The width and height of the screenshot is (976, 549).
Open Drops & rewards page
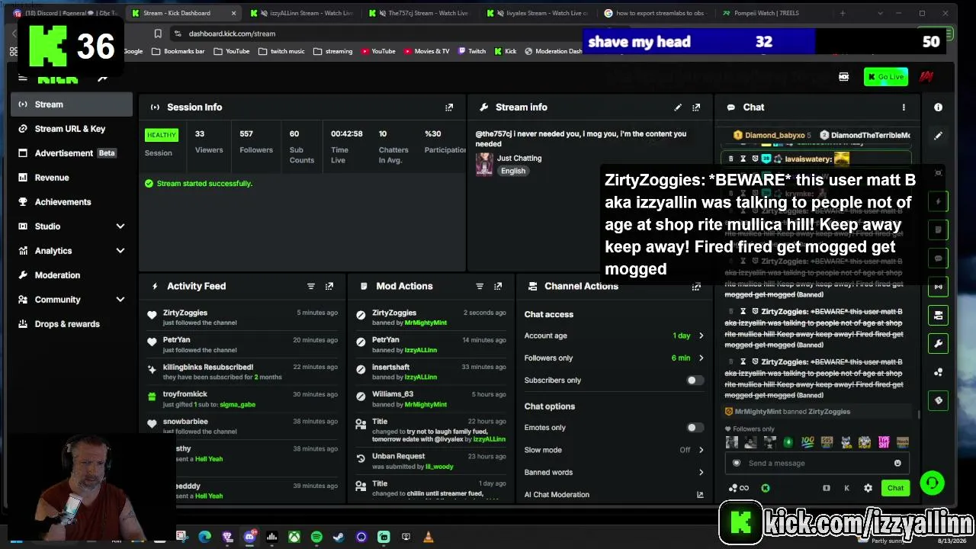click(71, 324)
